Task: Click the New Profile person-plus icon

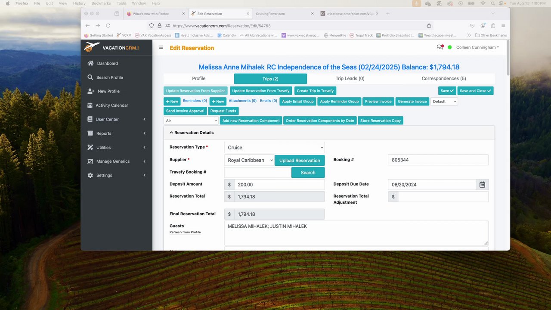Action: (x=91, y=91)
